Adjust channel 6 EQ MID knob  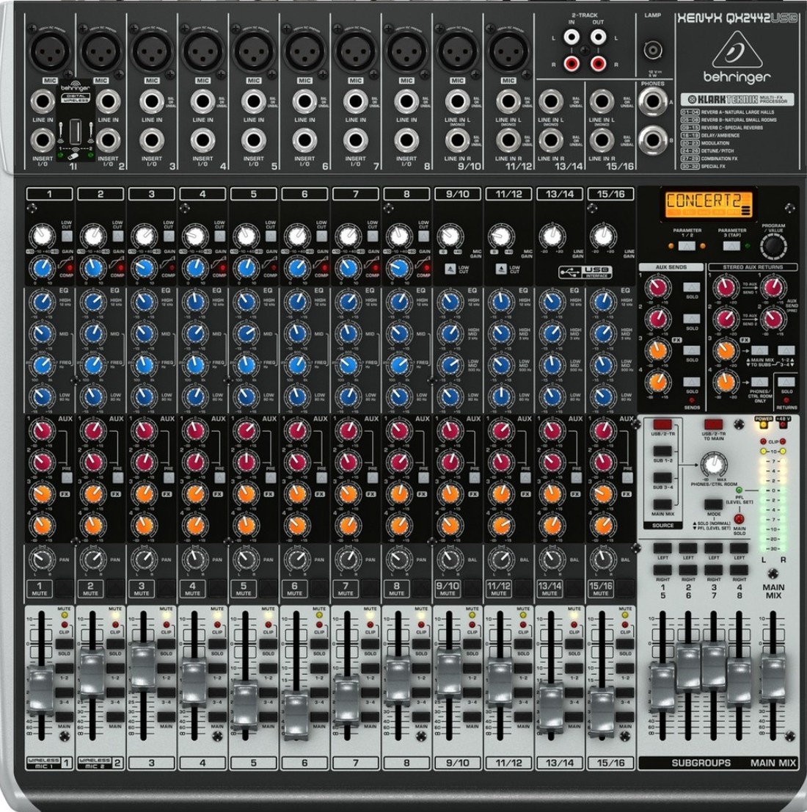click(297, 333)
